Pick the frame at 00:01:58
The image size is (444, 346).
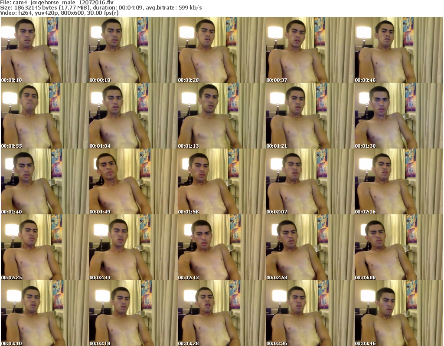[222, 181]
